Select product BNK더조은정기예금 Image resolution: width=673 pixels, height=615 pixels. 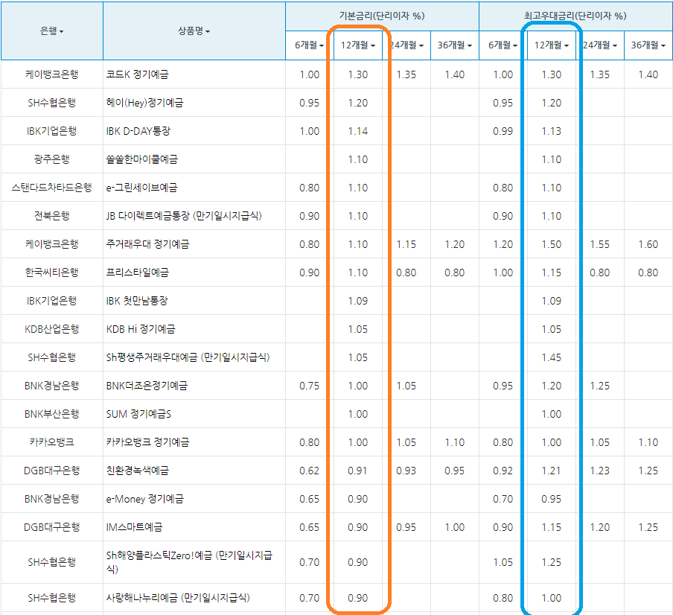click(147, 386)
